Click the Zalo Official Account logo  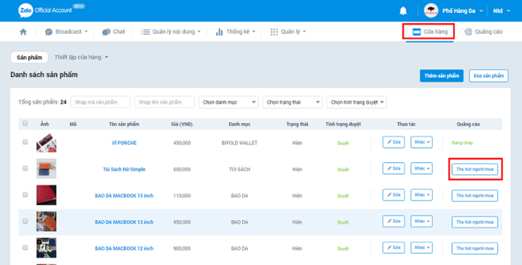click(45, 11)
